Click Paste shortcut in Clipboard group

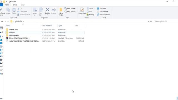click(x=24, y=15)
